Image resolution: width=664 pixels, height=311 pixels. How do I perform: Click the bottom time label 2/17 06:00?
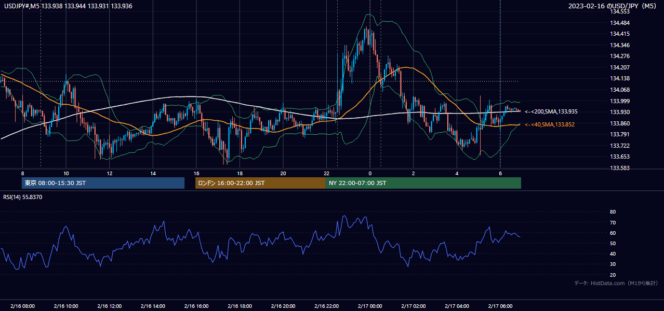click(x=500, y=306)
